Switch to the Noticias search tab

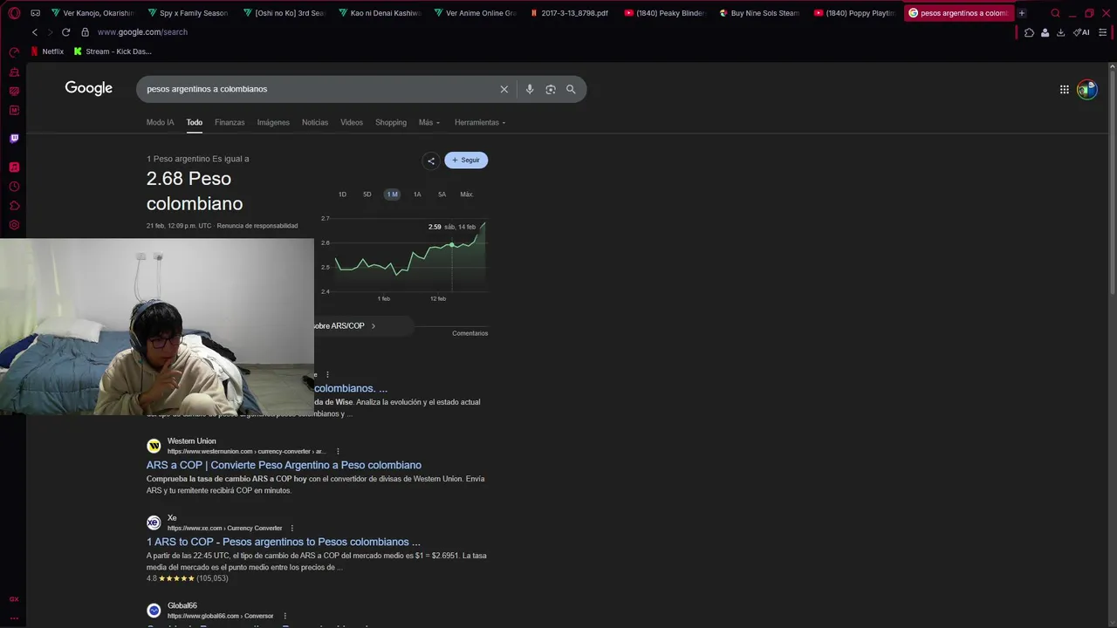315,122
